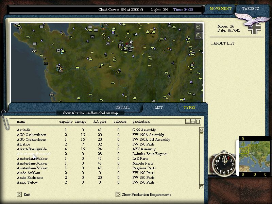Sort by the production column header
The width and height of the screenshot is (272, 204).
(x=141, y=122)
